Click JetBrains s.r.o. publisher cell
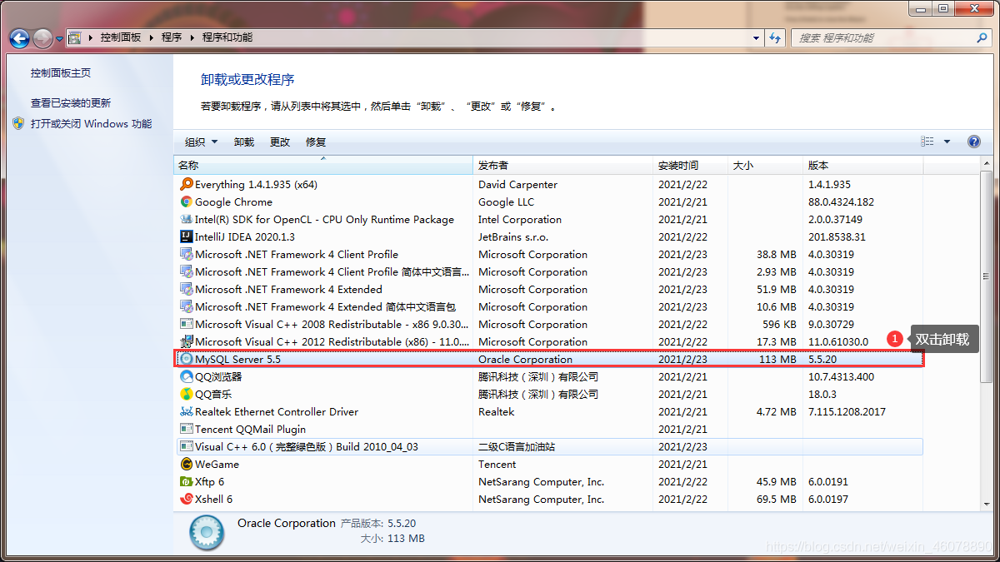The image size is (1000, 562). point(513,237)
